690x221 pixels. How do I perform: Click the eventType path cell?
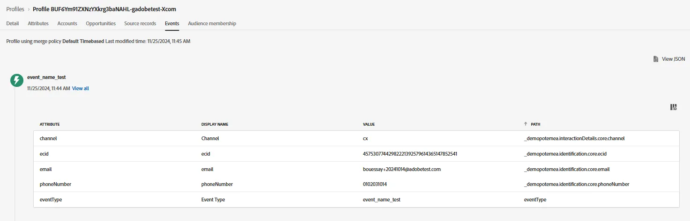coord(535,200)
